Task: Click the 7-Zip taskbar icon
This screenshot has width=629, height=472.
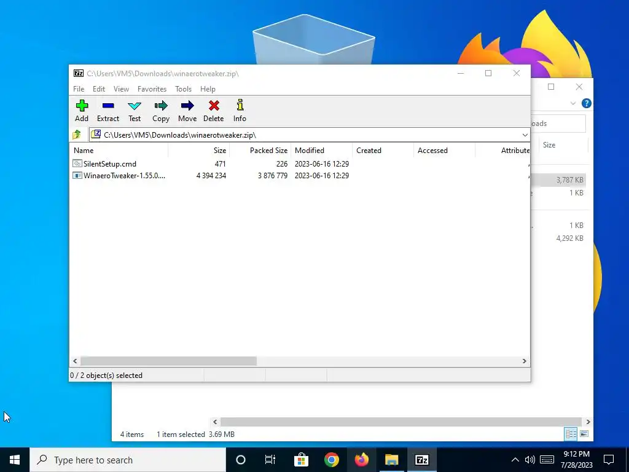Action: pos(421,460)
